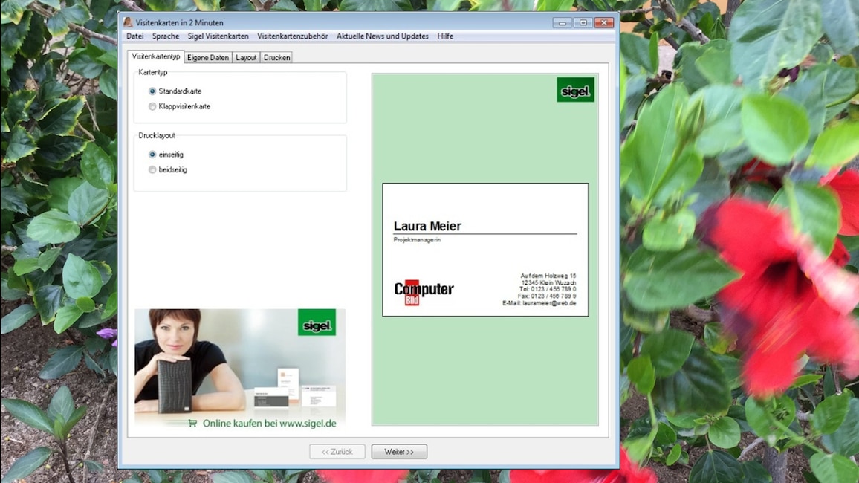Switch to the Eigene Daten tab
This screenshot has width=859, height=483.
(208, 57)
